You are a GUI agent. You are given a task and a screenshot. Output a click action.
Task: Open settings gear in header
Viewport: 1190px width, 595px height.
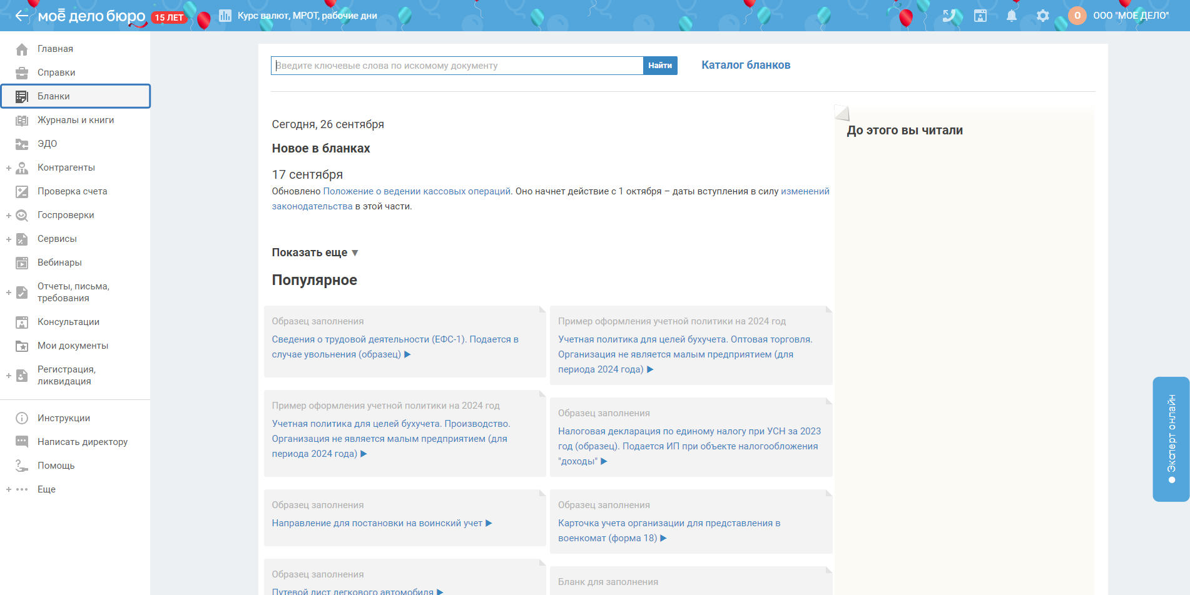pos(1043,16)
